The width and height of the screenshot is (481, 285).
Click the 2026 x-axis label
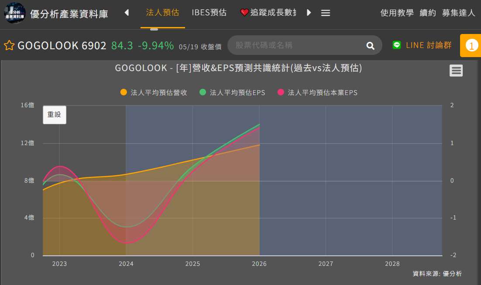259,264
